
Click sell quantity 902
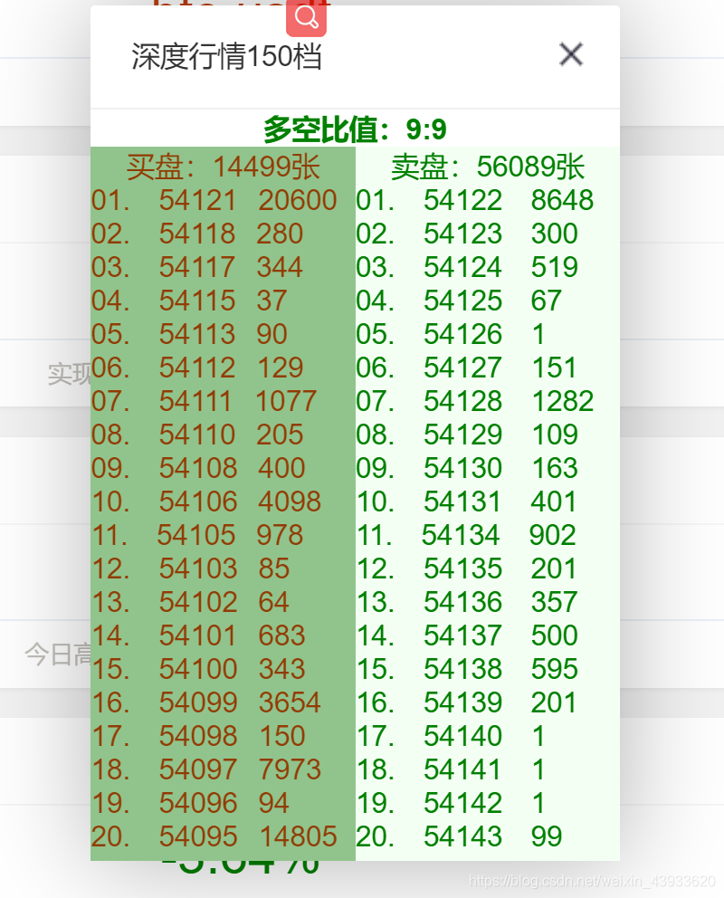pos(552,536)
